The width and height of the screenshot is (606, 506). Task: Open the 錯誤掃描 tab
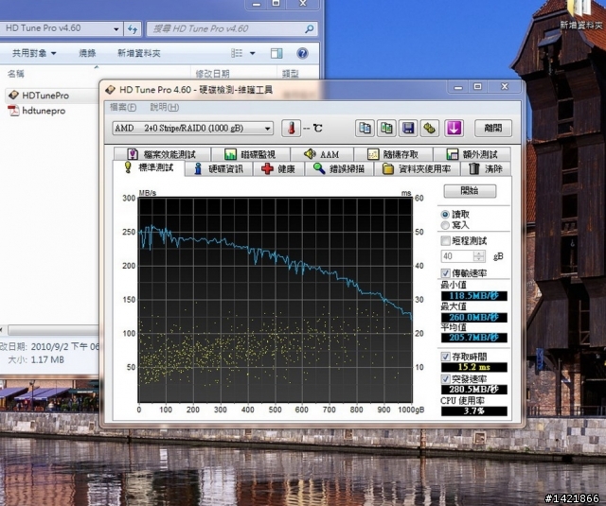339,168
